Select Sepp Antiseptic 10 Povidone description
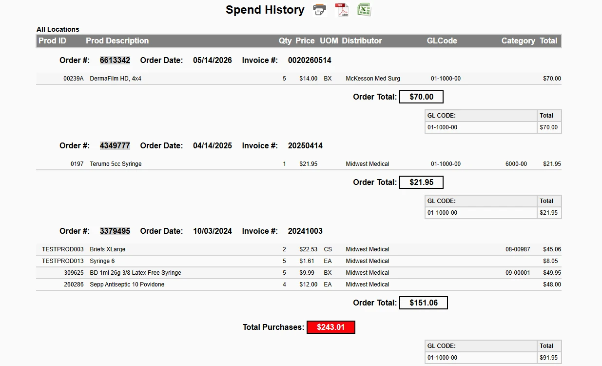This screenshot has height=366, width=602. (x=127, y=284)
